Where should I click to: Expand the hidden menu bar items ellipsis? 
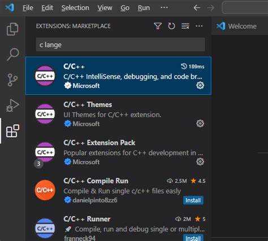164,7
